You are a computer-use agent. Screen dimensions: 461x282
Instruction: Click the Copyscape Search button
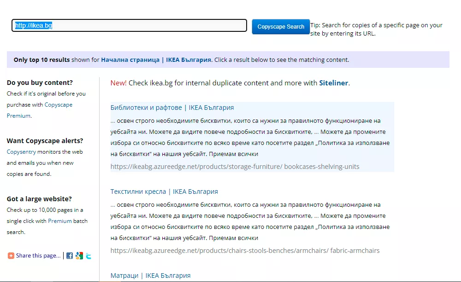click(x=281, y=26)
